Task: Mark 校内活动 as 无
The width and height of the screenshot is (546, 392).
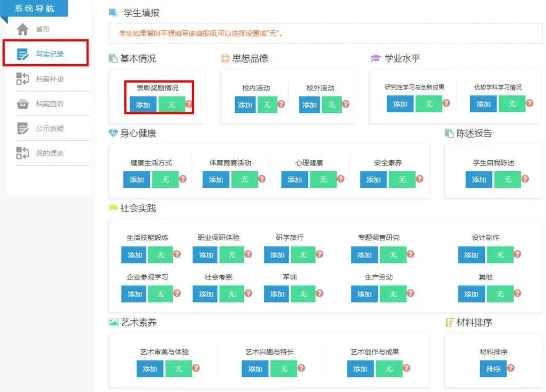Action: 267,105
